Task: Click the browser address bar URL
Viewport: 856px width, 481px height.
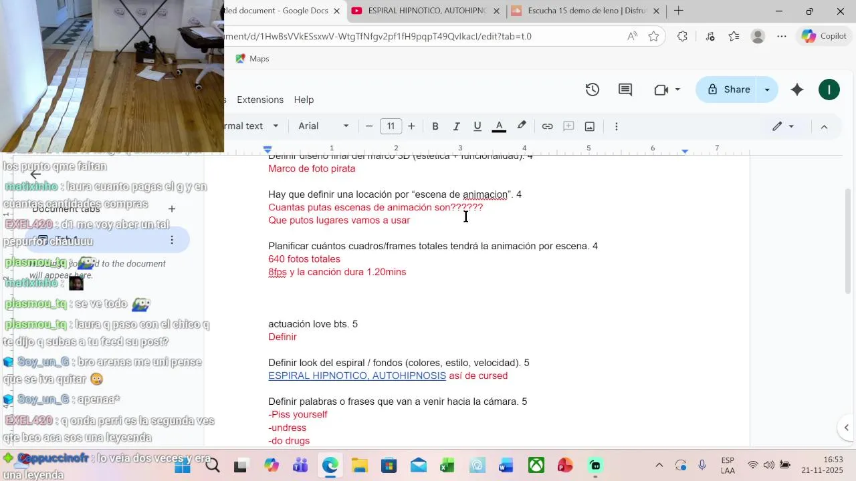Action: tap(378, 36)
